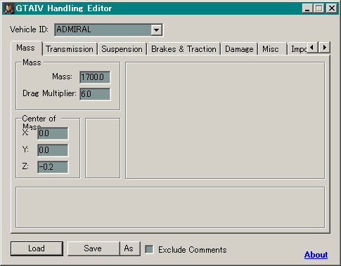Click the As button next to Save

(130, 248)
